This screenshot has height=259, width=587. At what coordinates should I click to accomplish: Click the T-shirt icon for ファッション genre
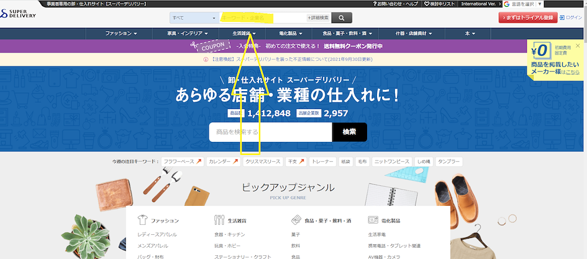tap(143, 220)
